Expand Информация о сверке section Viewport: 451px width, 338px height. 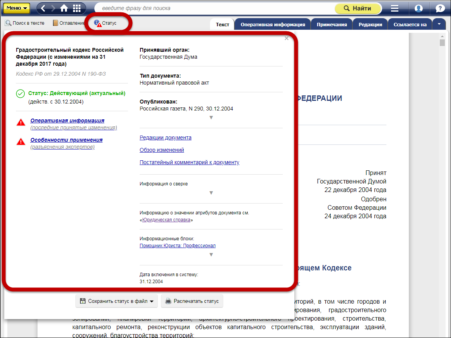(211, 193)
